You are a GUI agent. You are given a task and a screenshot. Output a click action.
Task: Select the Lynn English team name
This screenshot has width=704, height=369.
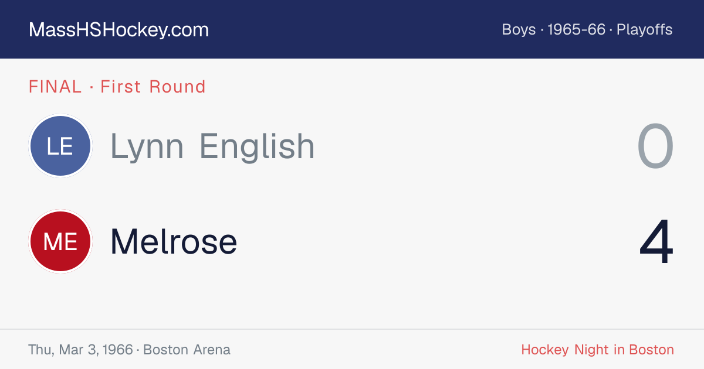tap(212, 146)
